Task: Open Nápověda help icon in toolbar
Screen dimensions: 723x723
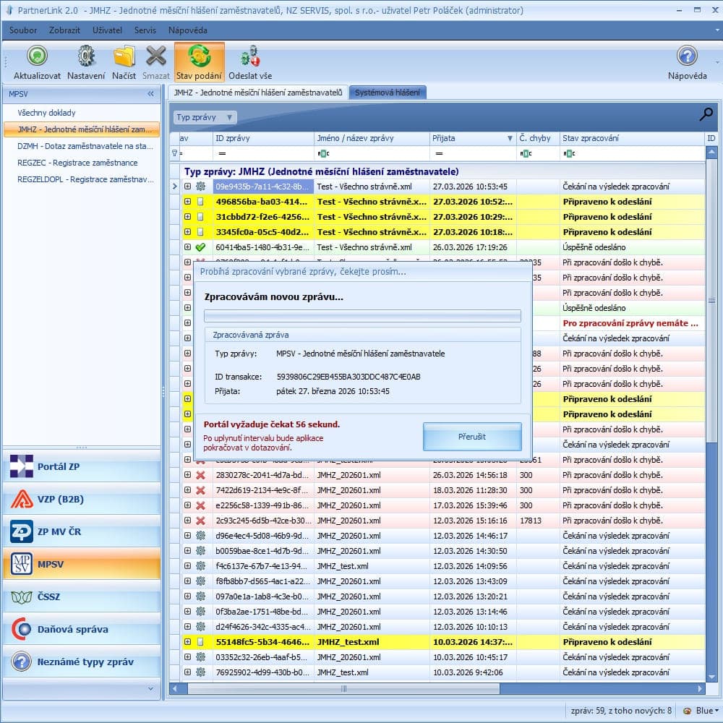Action: (x=687, y=56)
